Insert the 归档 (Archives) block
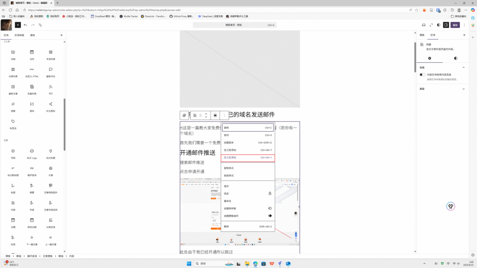This screenshot has width=477, height=268. [x=13, y=55]
